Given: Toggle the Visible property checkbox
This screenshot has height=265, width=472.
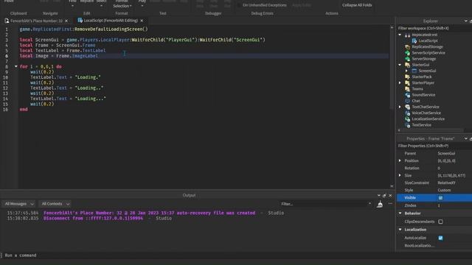Looking at the screenshot, I should (x=440, y=198).
